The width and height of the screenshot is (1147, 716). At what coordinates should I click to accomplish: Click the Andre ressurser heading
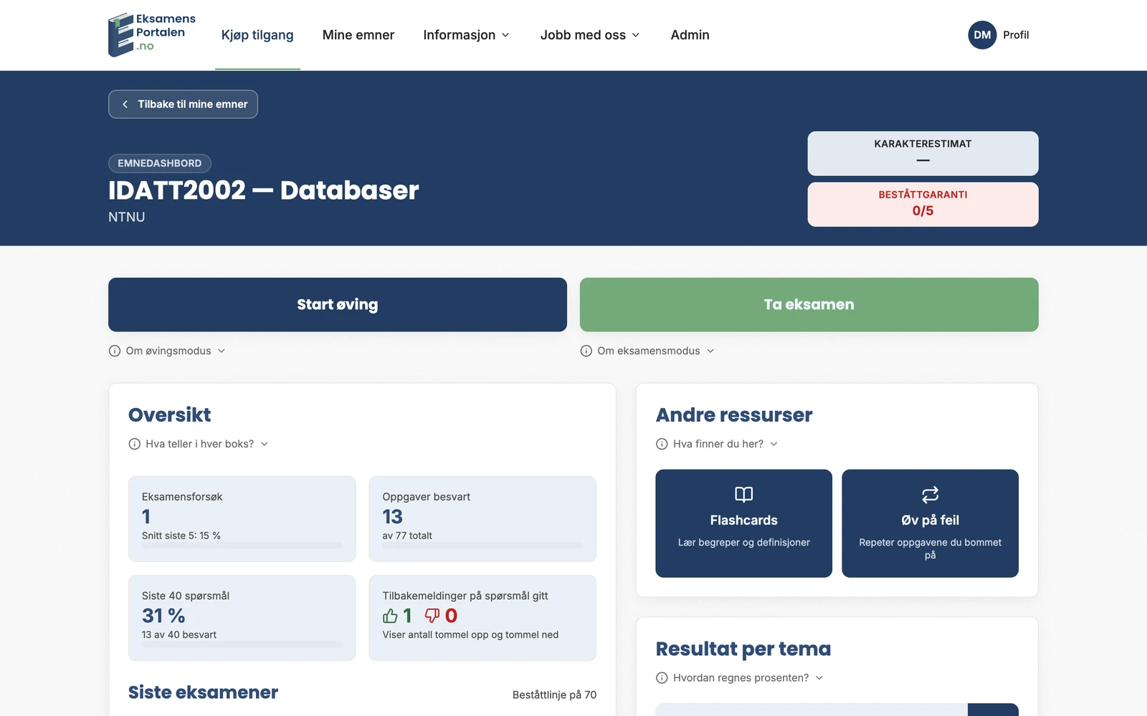734,415
